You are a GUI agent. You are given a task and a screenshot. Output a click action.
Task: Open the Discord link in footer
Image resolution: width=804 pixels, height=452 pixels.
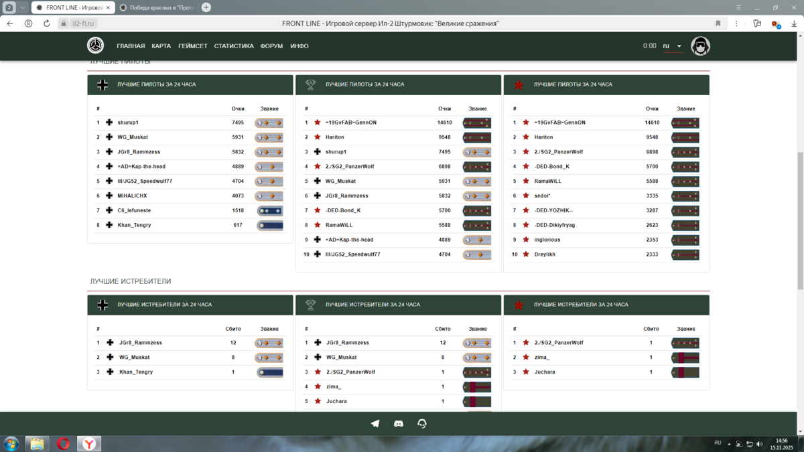(399, 424)
